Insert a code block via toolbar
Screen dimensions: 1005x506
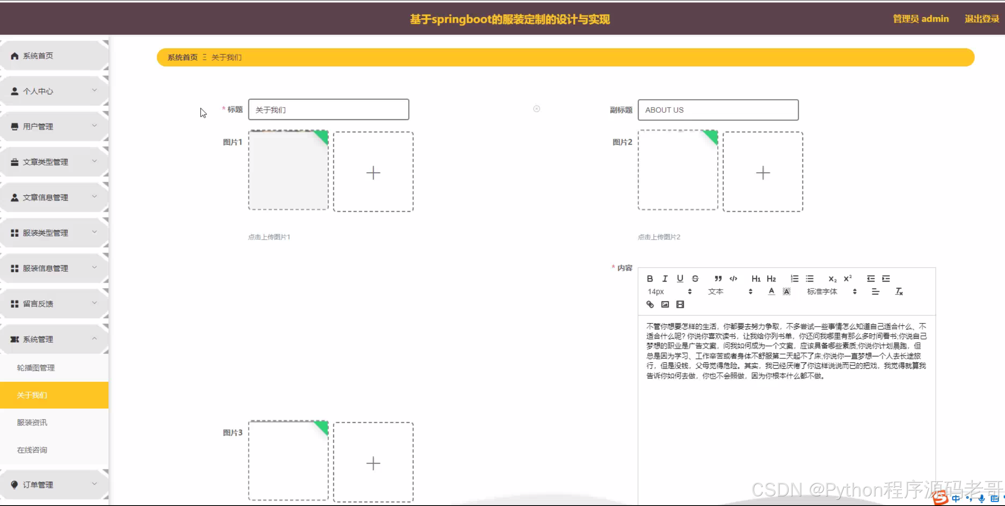[x=733, y=278]
